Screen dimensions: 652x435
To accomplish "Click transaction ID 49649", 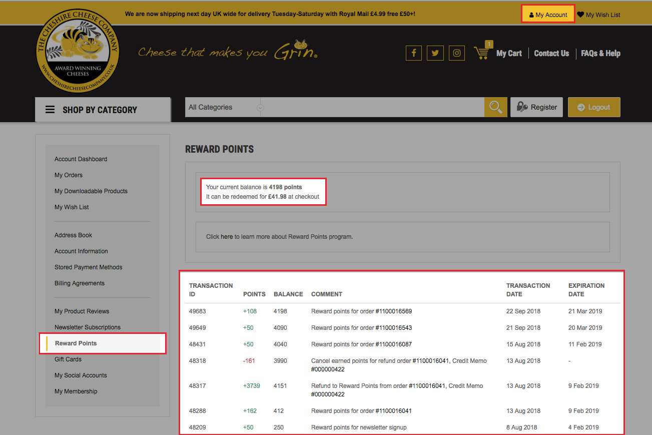I will [198, 328].
